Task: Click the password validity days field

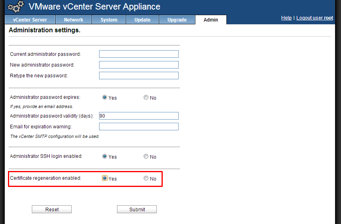Action: [x=139, y=116]
